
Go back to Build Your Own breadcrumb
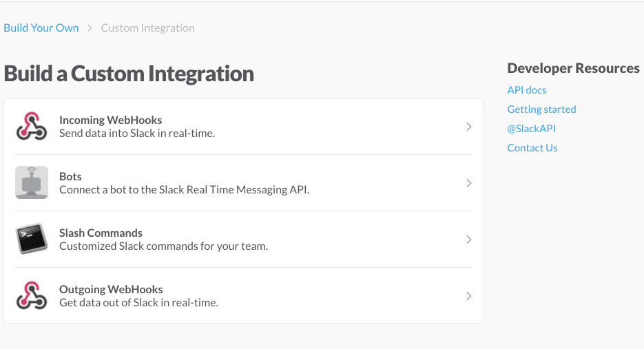(41, 28)
